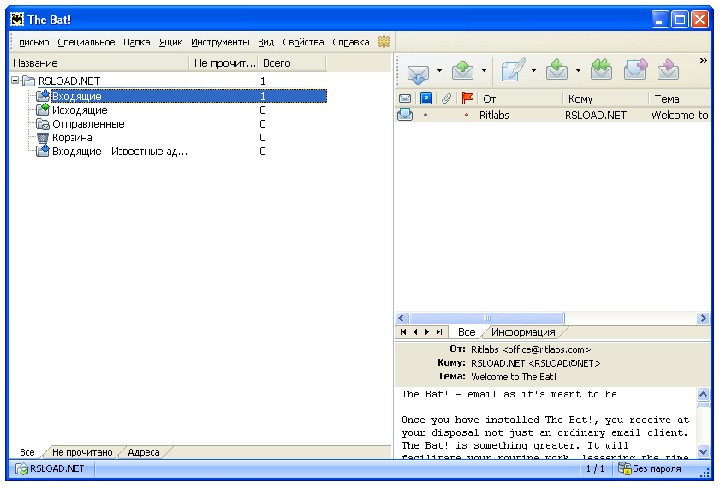Select the Корзина folder

point(72,138)
